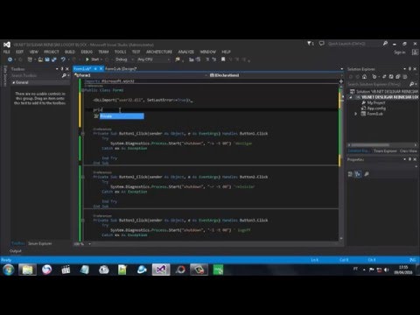Open the WINDOW menu

(x=207, y=52)
